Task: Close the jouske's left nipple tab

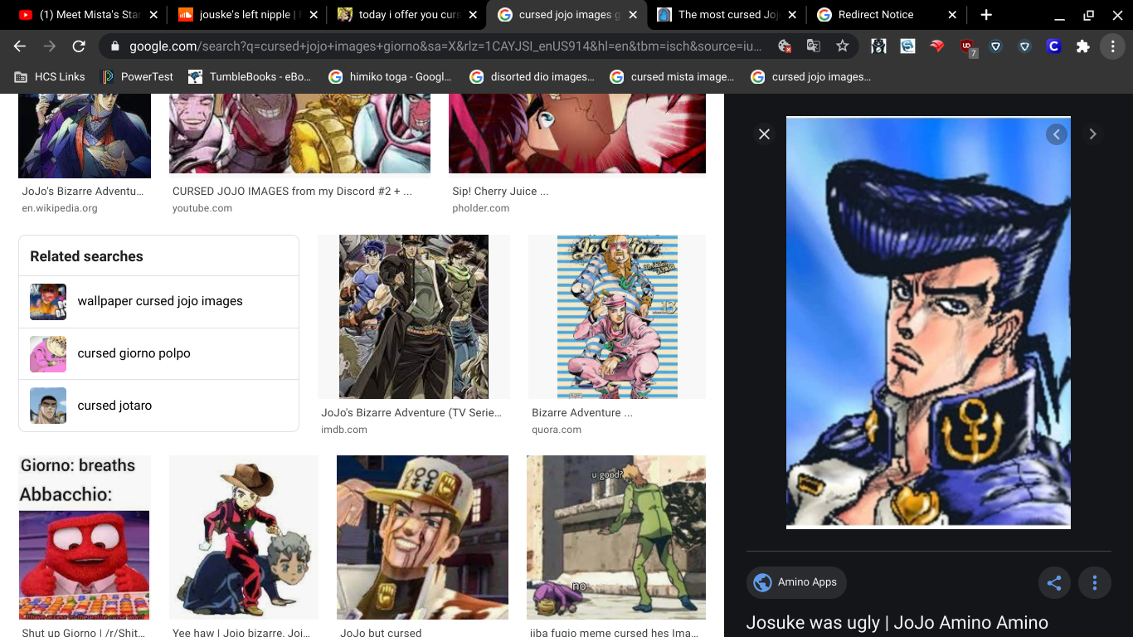Action: click(312, 15)
